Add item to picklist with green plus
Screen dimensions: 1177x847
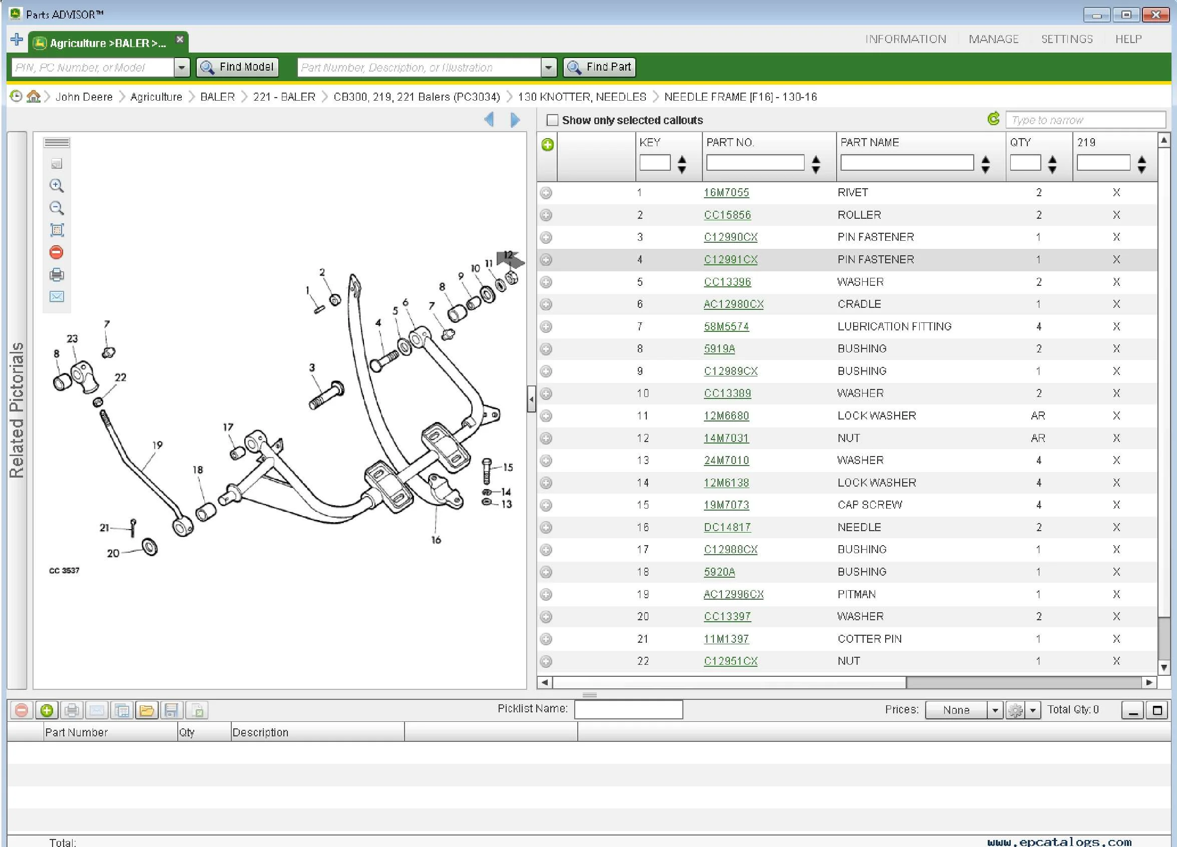click(x=46, y=710)
